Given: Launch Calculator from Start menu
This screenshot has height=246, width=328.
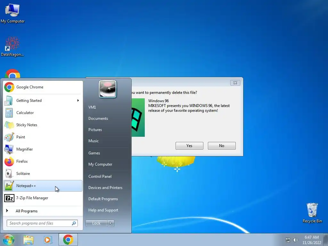Looking at the screenshot, I should pos(43,113).
